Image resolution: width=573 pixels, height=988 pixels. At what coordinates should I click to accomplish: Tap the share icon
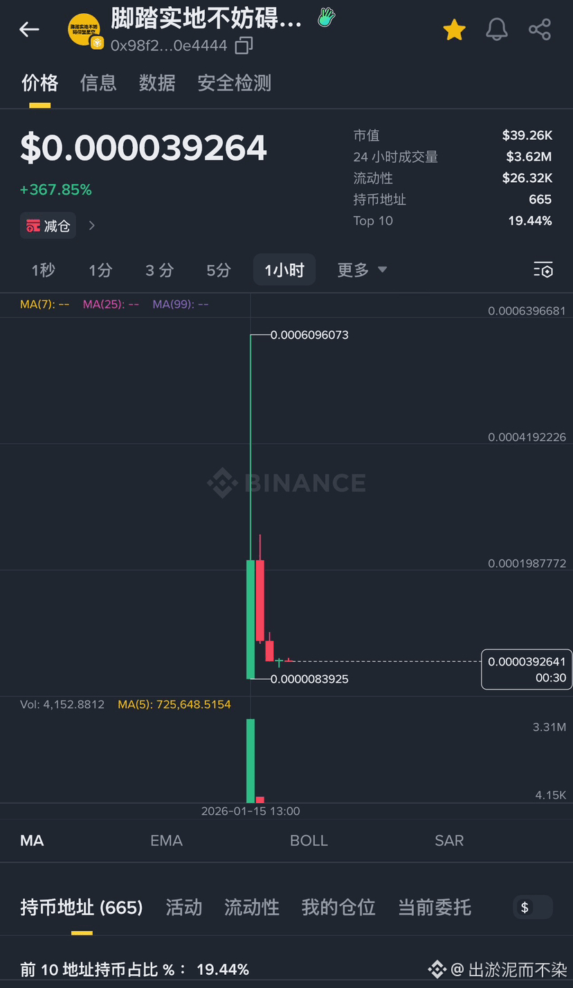coord(539,30)
